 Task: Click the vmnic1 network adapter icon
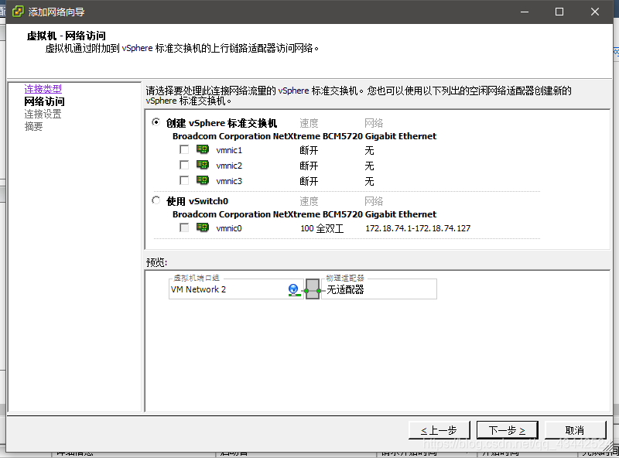pyautogui.click(x=203, y=149)
